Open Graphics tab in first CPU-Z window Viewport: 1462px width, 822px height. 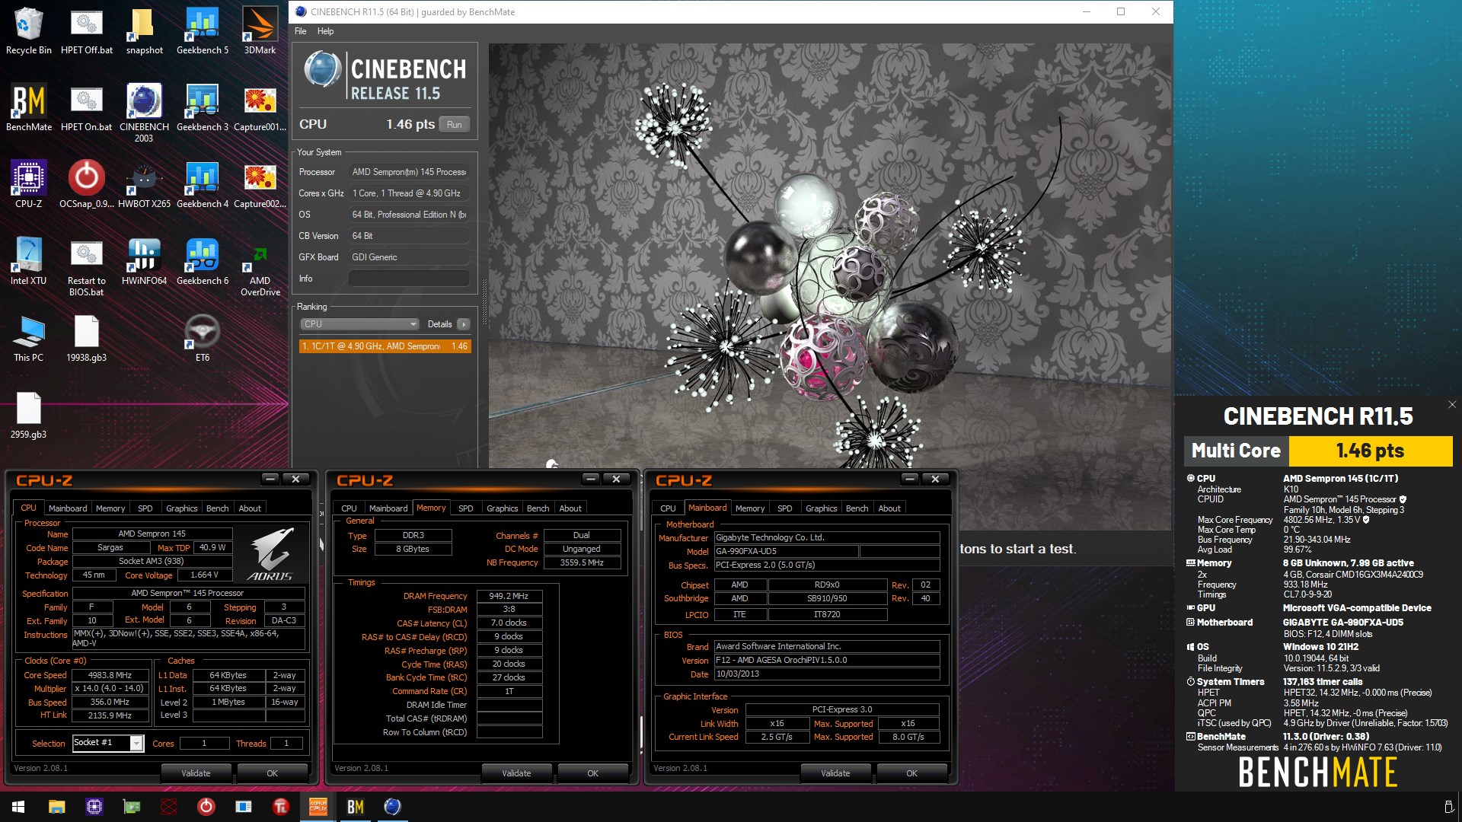[x=181, y=508]
